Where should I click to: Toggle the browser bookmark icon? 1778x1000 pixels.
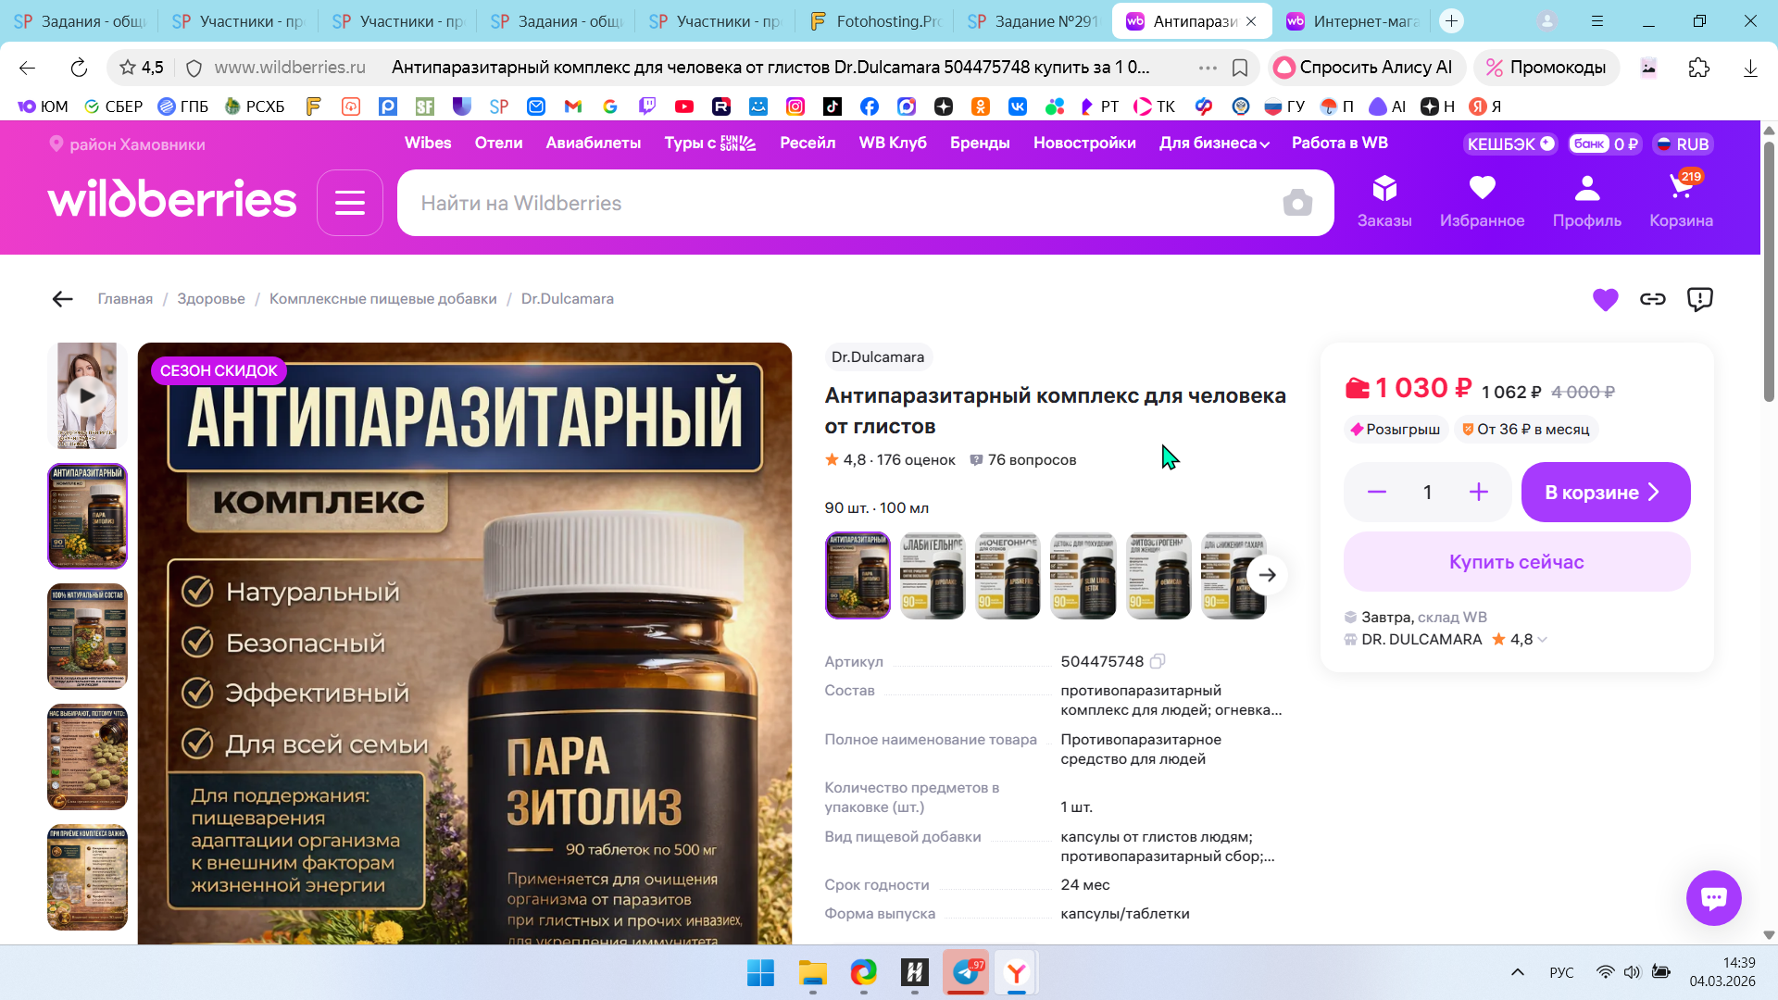[1240, 68]
